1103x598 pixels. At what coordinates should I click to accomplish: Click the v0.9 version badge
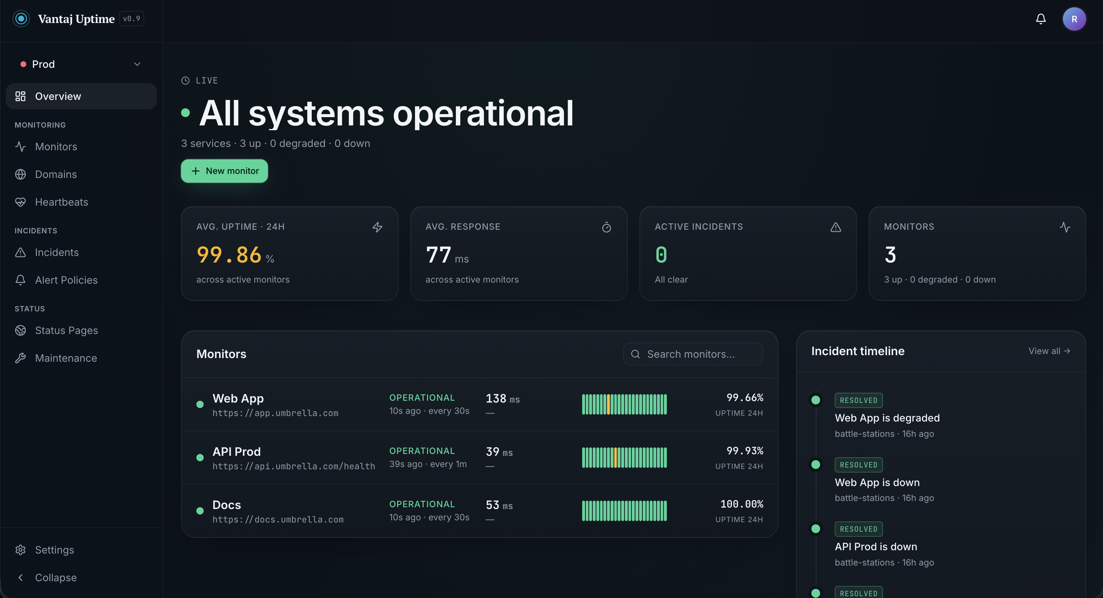point(131,19)
